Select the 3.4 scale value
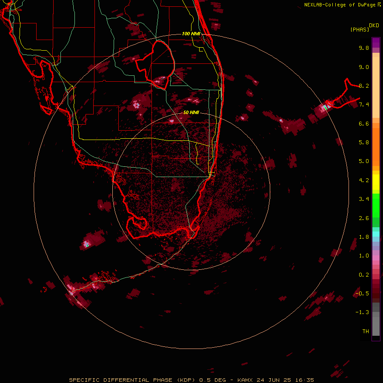The width and height of the screenshot is (383, 383). tap(364, 199)
